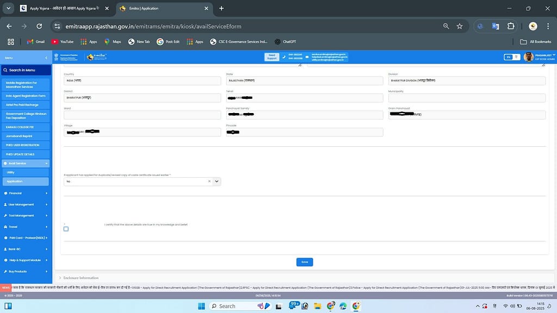The width and height of the screenshot is (557, 313).
Task: Open the duplicate caste certificate dropdown arrow
Action: click(x=216, y=181)
